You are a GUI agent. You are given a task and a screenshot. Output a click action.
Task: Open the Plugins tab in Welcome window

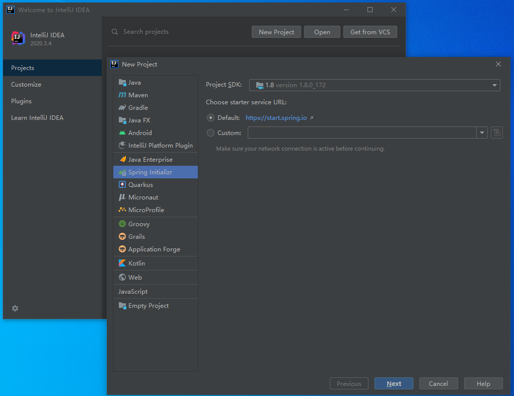(x=52, y=101)
